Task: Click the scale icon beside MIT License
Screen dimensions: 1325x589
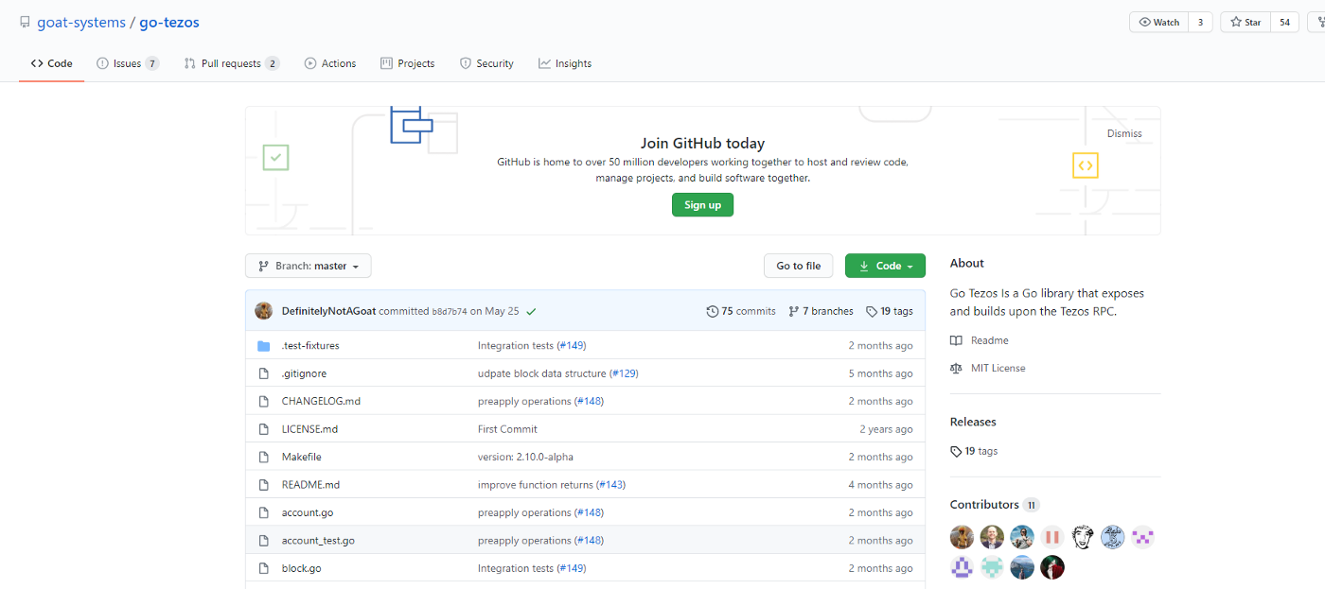Action: (x=957, y=369)
